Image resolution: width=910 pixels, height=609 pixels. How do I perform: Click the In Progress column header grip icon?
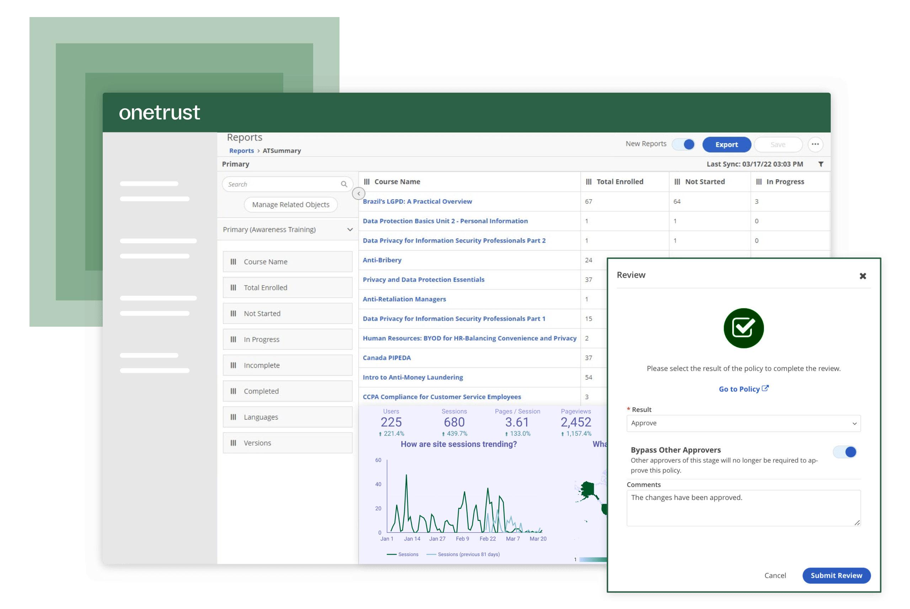click(x=759, y=182)
